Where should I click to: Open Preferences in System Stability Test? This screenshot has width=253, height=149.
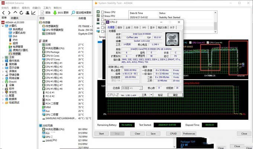[x=189, y=133]
